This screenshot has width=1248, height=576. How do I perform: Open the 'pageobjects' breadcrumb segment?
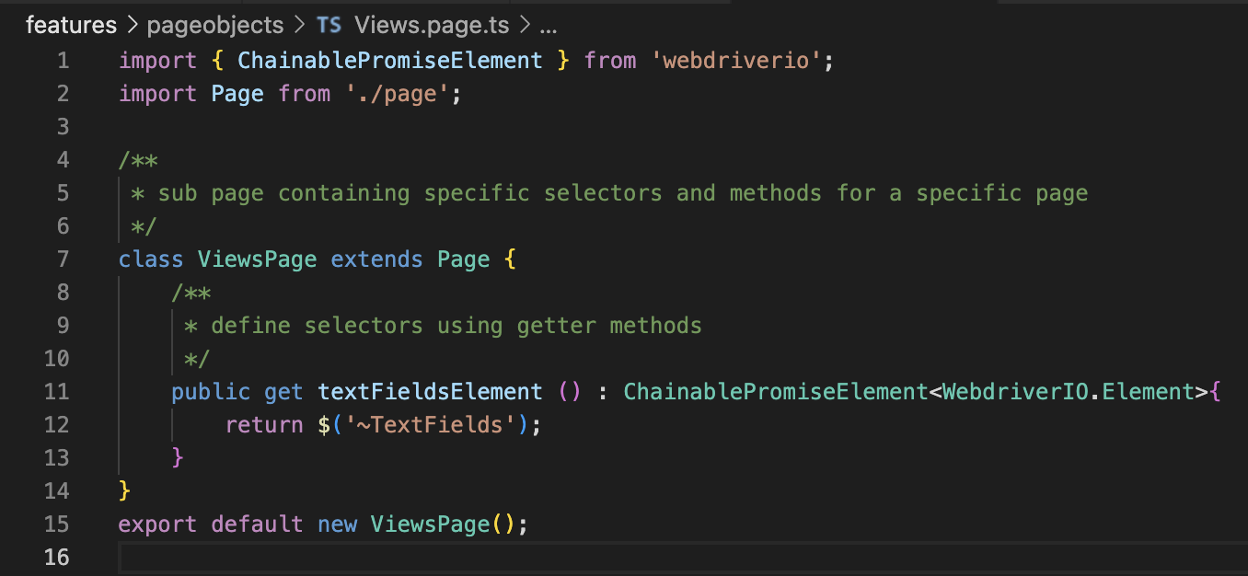click(x=217, y=25)
